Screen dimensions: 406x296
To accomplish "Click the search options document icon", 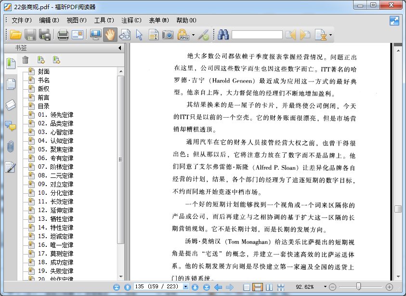I will tap(321, 35).
